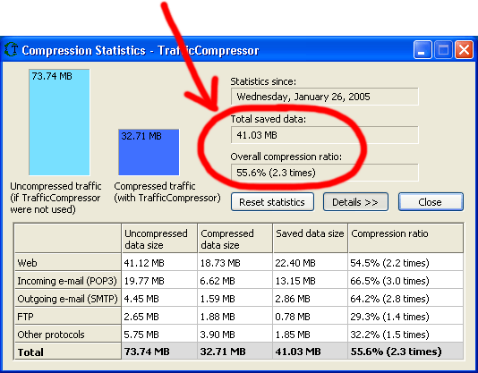Viewport: 478px width, 373px height.
Task: Collapse details using Details >> button
Action: tap(355, 202)
